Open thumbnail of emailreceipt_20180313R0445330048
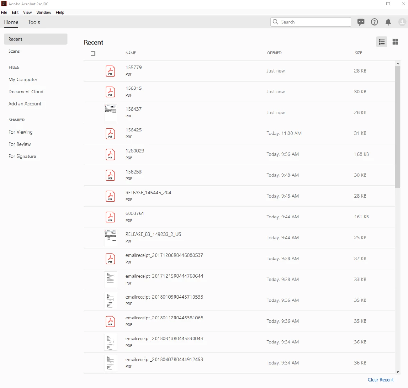408x388 pixels. (x=110, y=342)
